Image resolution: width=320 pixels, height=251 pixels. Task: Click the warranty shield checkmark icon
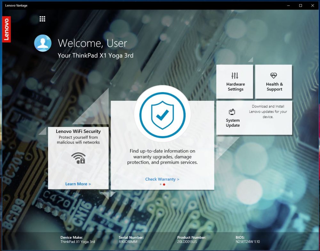point(163,115)
